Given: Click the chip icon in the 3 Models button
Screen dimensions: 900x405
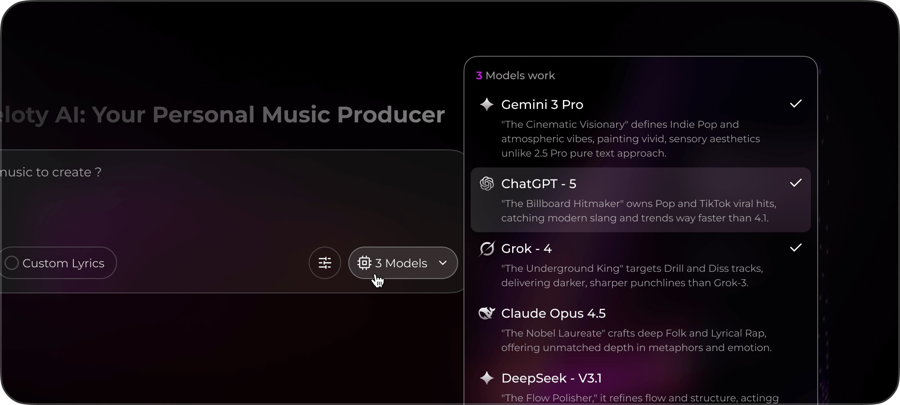Looking at the screenshot, I should pos(364,263).
